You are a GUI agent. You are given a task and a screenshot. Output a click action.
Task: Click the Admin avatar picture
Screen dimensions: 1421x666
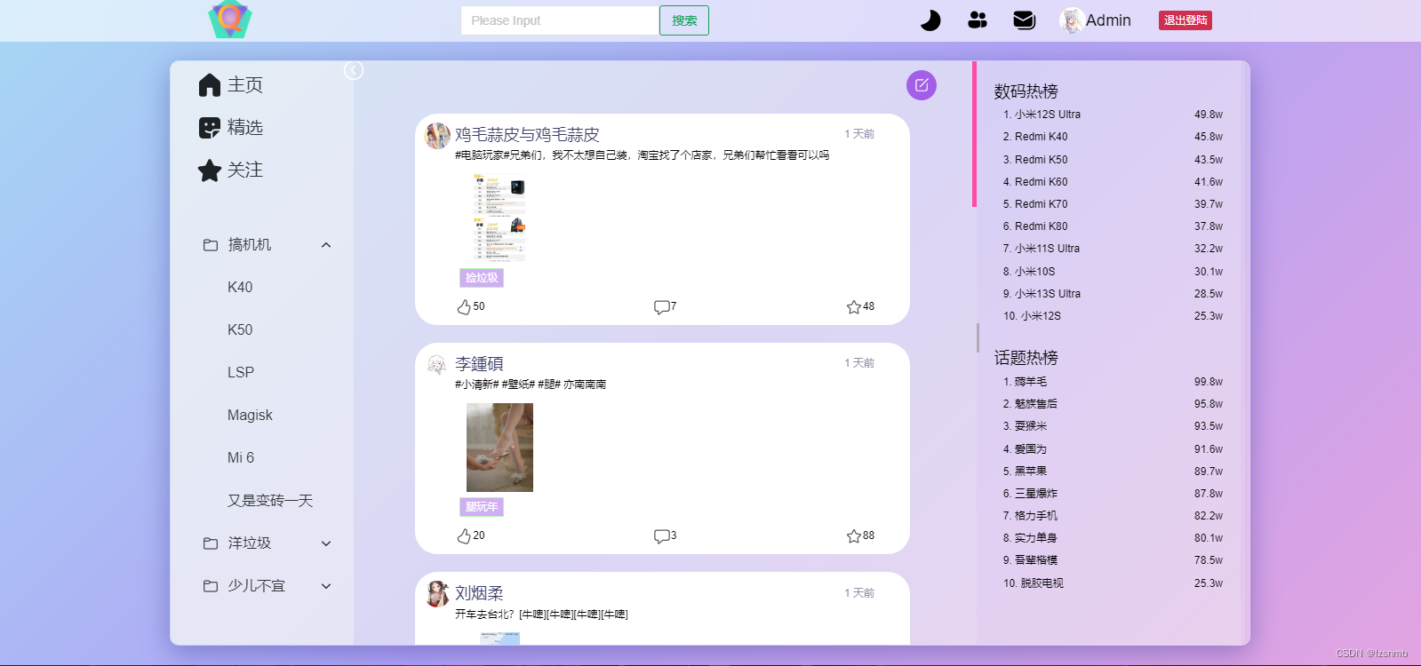(x=1071, y=20)
